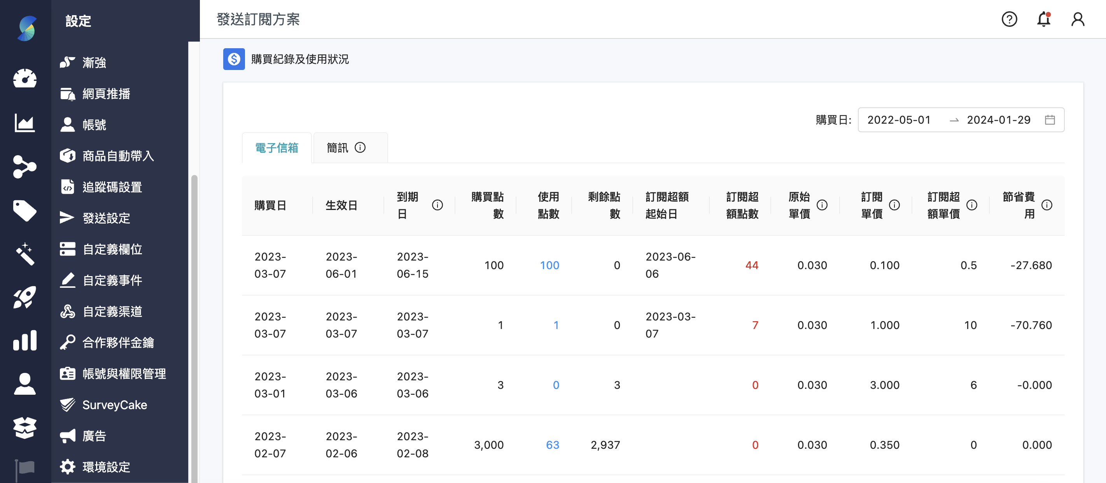Viewport: 1106px width, 483px height.
Task: Click the tag icon in the left sidebar
Action: pyautogui.click(x=24, y=211)
